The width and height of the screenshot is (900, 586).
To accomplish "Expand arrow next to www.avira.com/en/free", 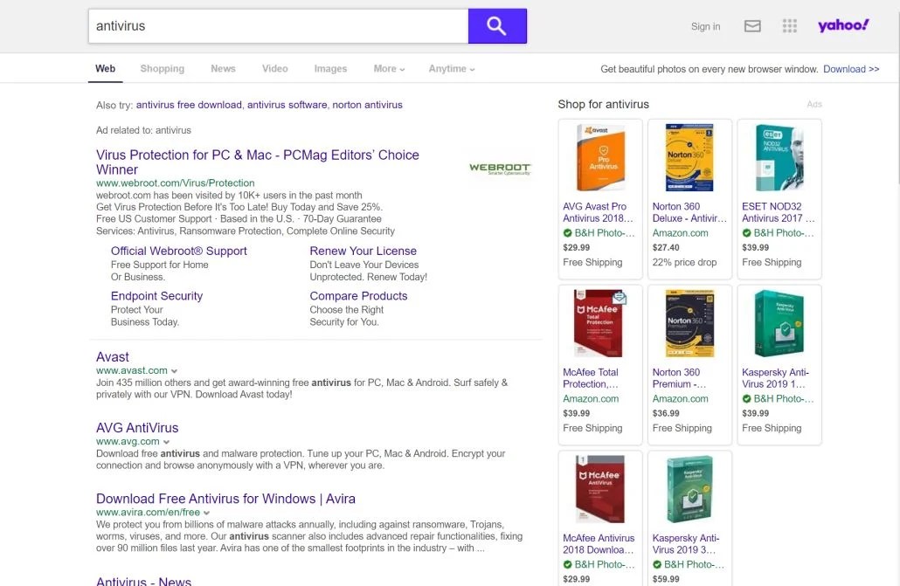I will tap(206, 514).
